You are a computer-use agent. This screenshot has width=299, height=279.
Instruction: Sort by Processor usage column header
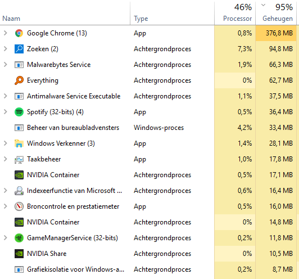(x=235, y=13)
